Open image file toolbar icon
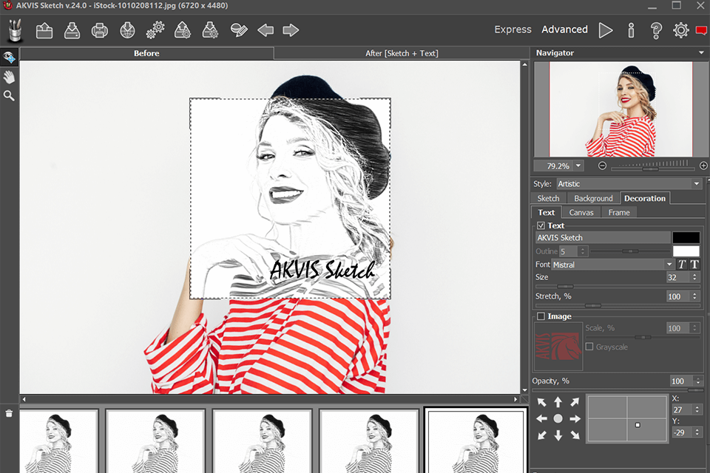 click(x=44, y=30)
